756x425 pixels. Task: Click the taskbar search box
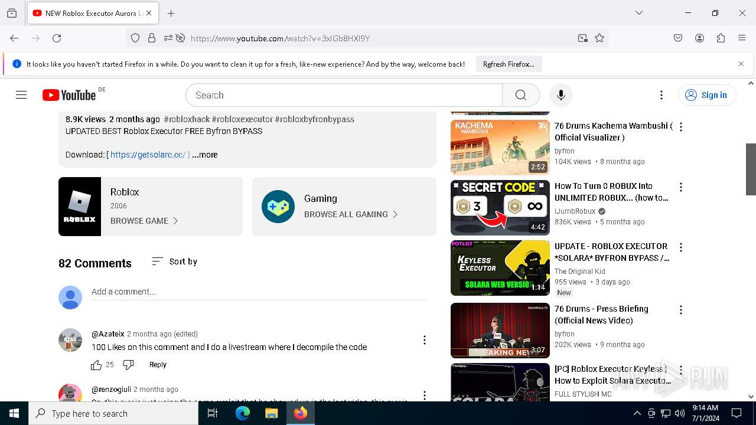click(113, 413)
